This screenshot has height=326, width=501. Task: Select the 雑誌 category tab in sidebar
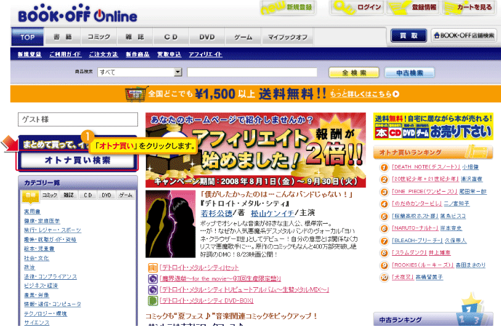68,195
